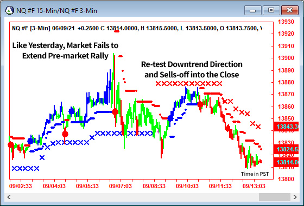Click the 13814.0 price marker label
Viewport: 304px width, 206px height.
287,162
